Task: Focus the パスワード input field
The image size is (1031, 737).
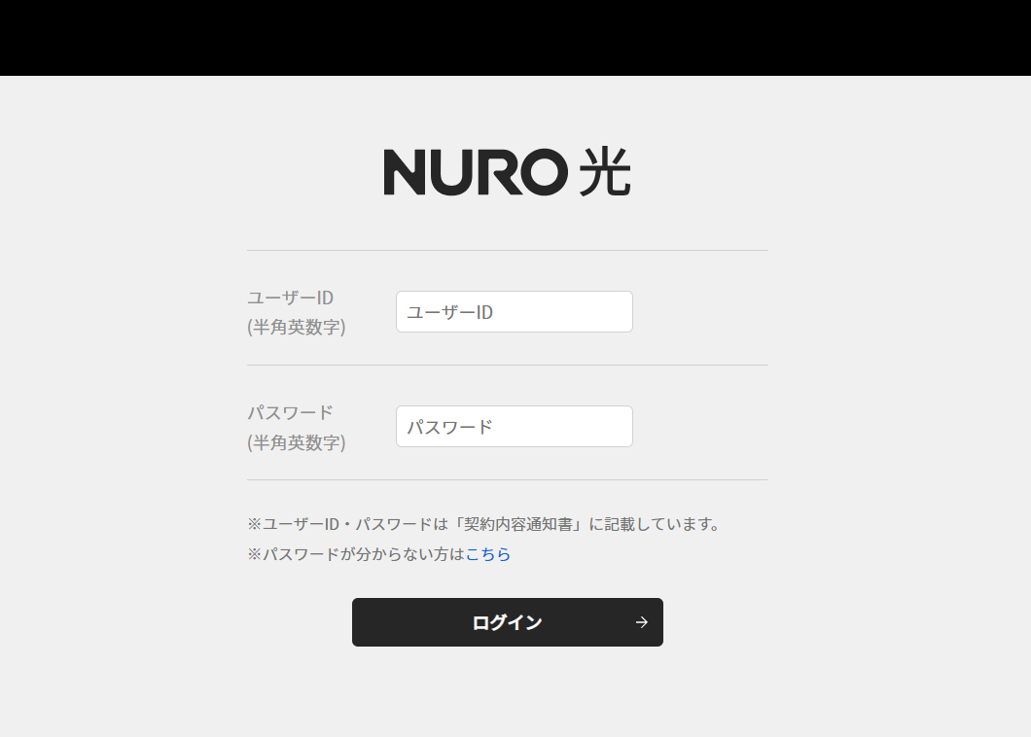Action: tap(515, 427)
